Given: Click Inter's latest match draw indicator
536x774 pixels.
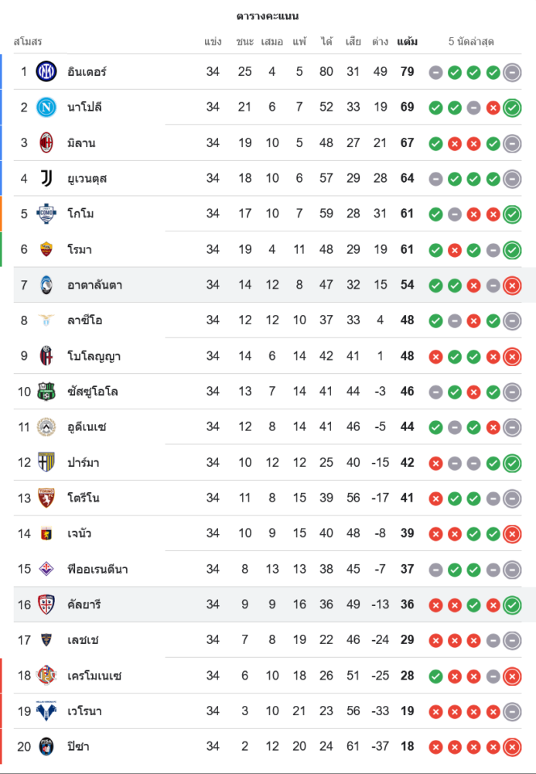Looking at the screenshot, I should 512,72.
